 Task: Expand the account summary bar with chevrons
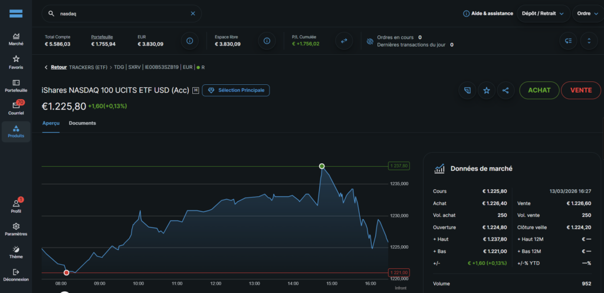(588, 41)
